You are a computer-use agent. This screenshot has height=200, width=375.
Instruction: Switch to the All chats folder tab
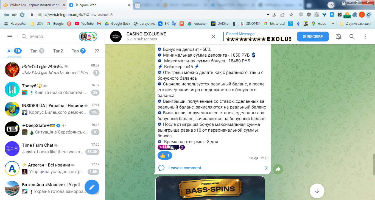click(15, 51)
